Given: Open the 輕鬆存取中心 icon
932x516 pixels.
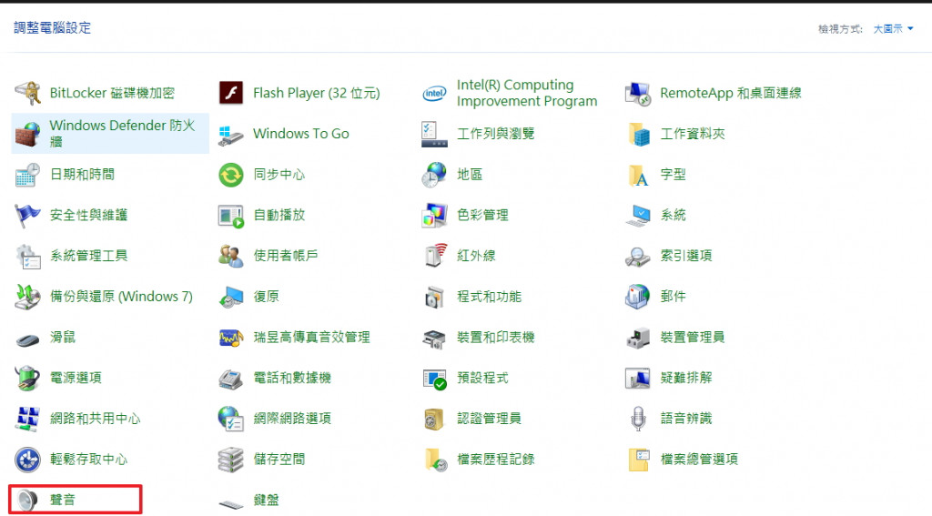Looking at the screenshot, I should 28,460.
